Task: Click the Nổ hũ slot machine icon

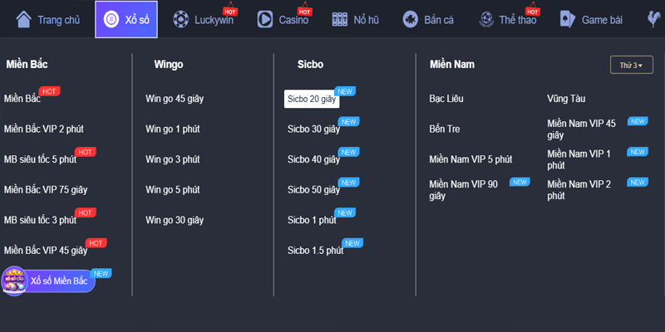Action: click(x=339, y=19)
